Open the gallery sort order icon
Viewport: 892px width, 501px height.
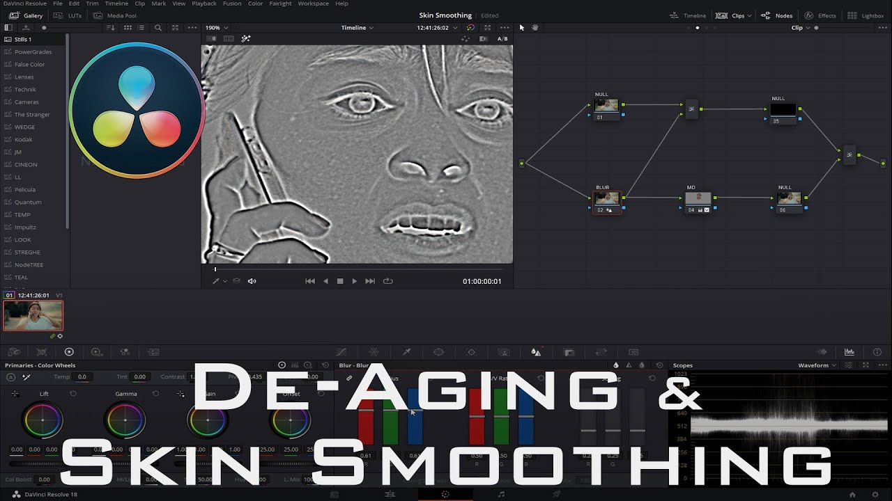(111, 28)
